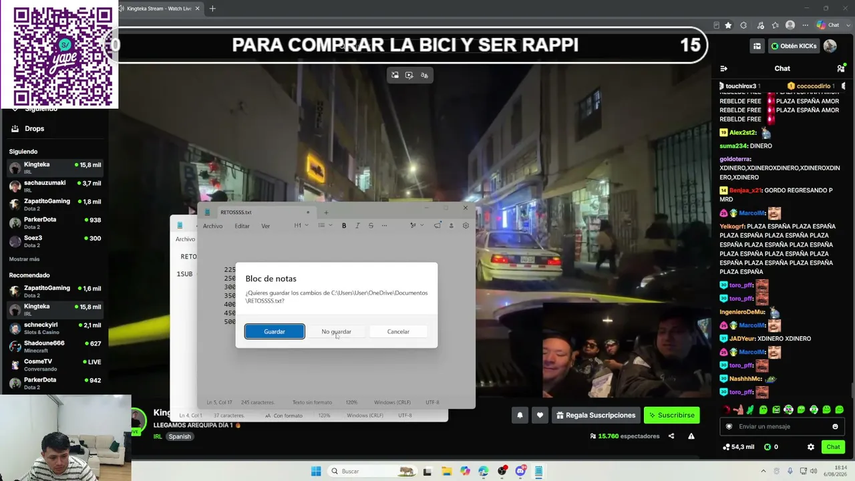Open the Ver menu in Notepad

click(265, 226)
